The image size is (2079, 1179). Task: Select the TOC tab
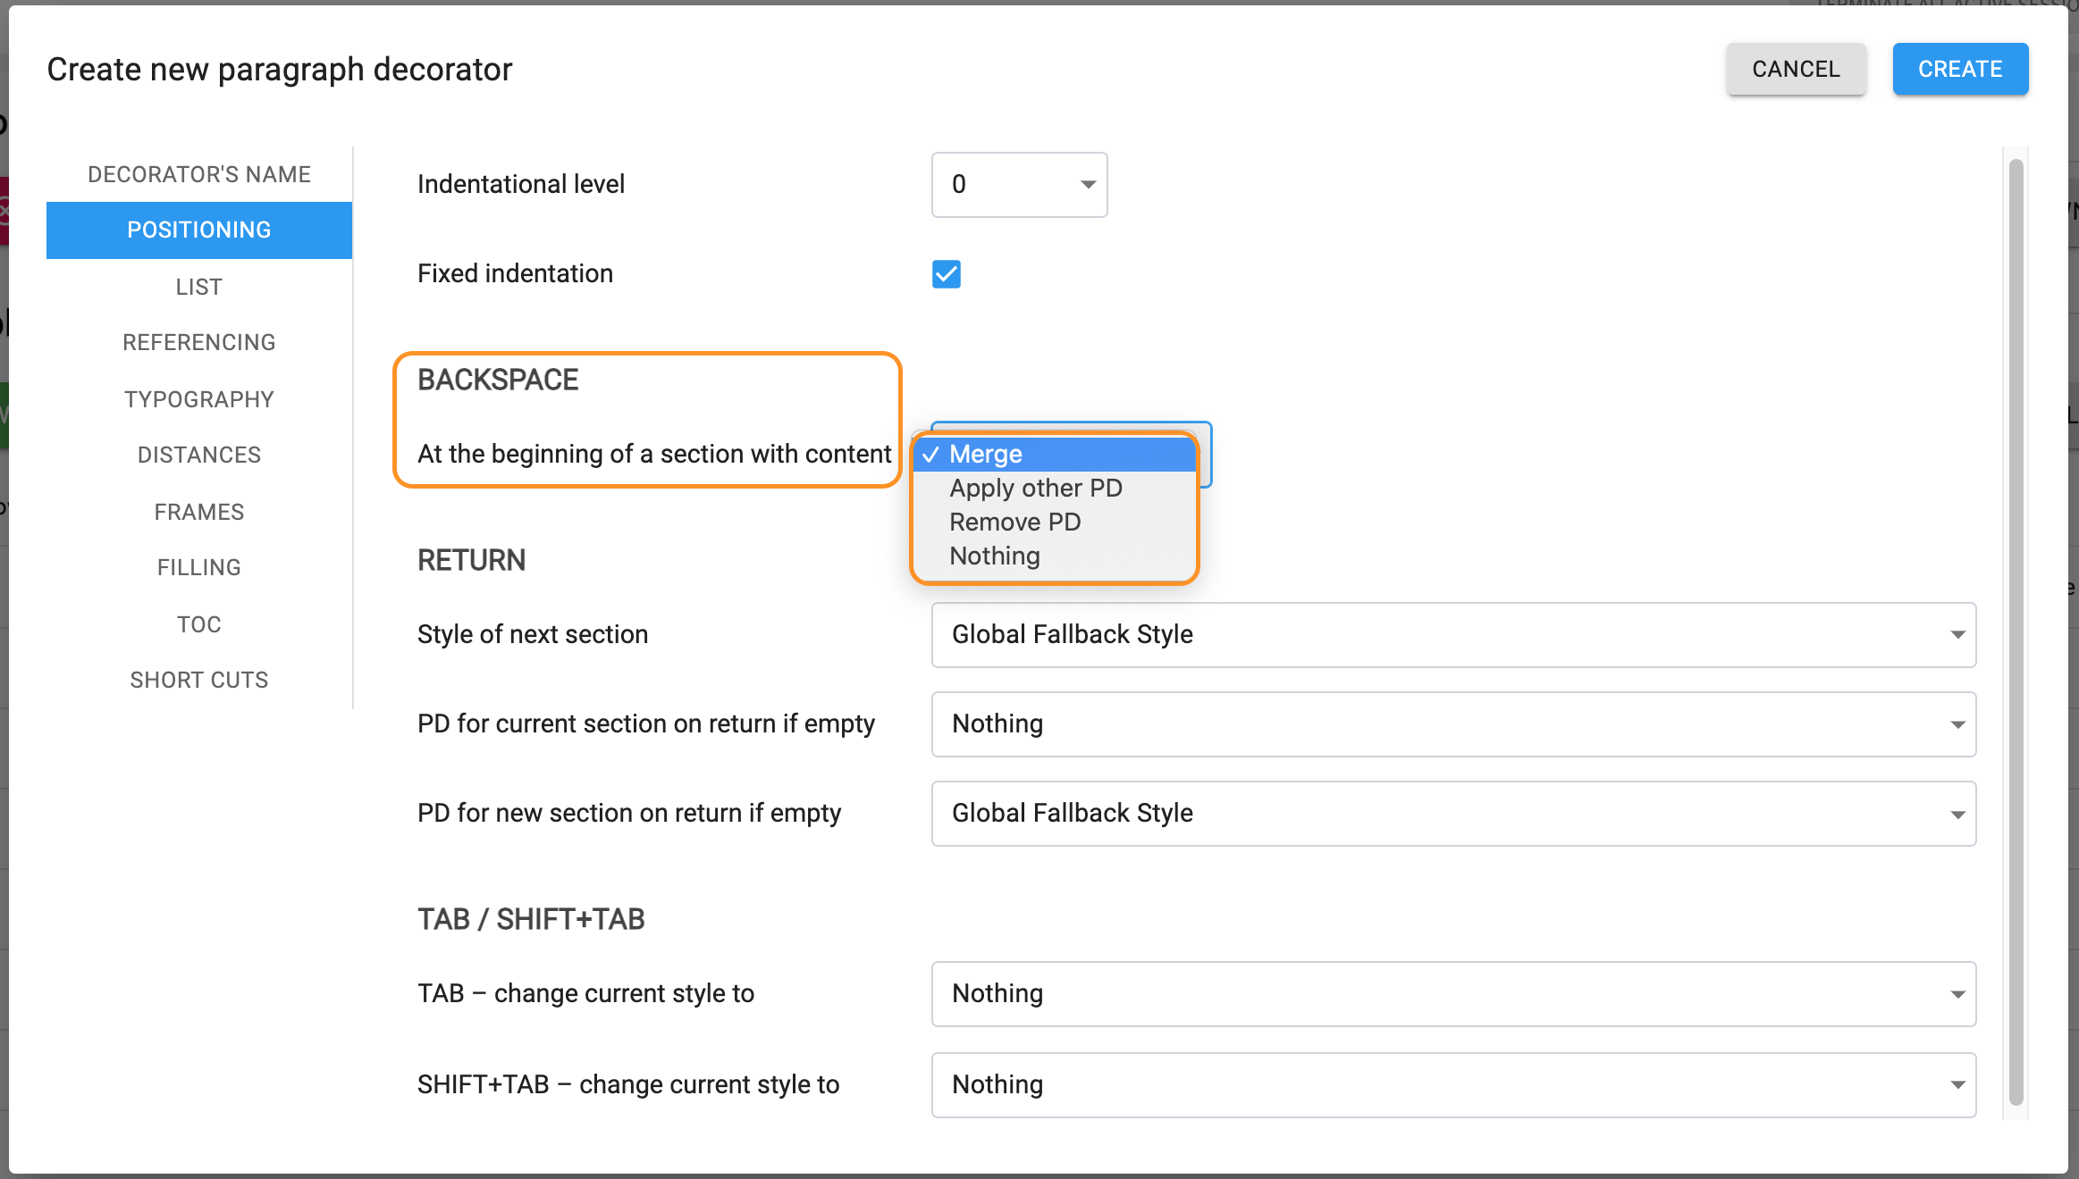point(199,624)
